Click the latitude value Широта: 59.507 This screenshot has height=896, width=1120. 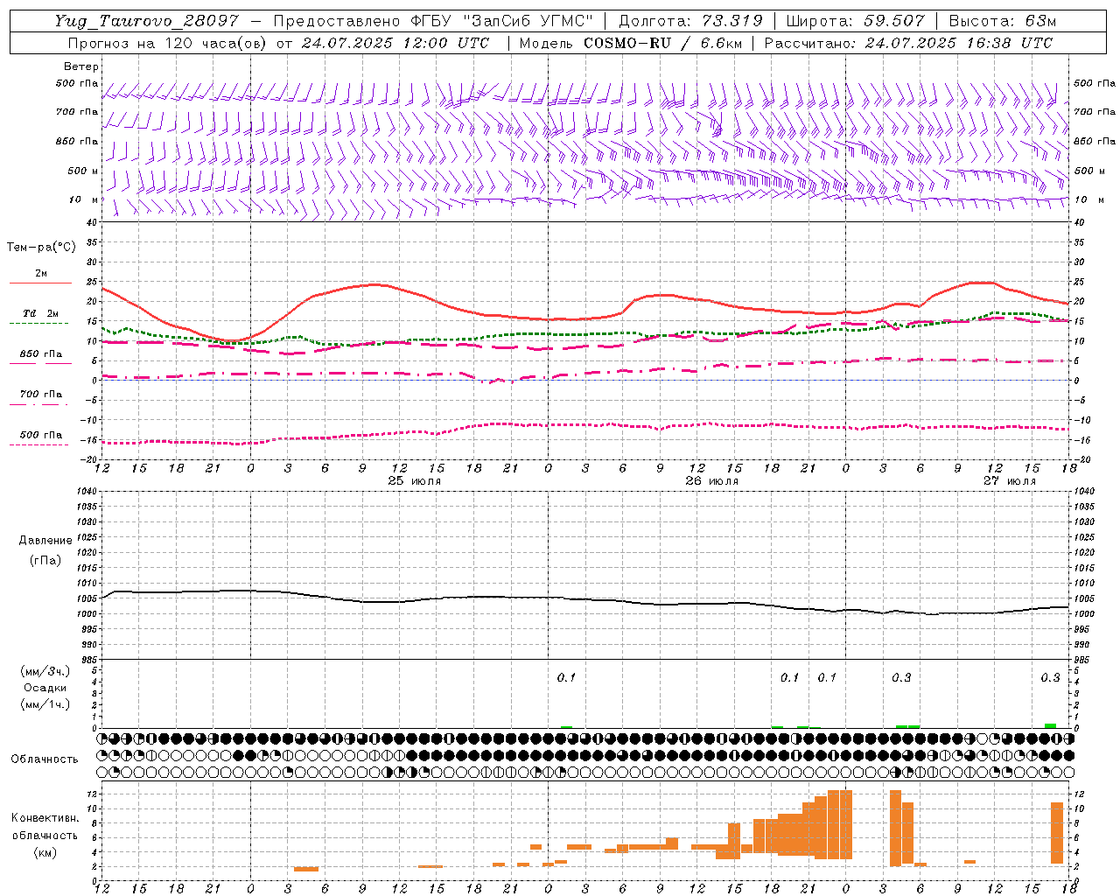coord(855,21)
